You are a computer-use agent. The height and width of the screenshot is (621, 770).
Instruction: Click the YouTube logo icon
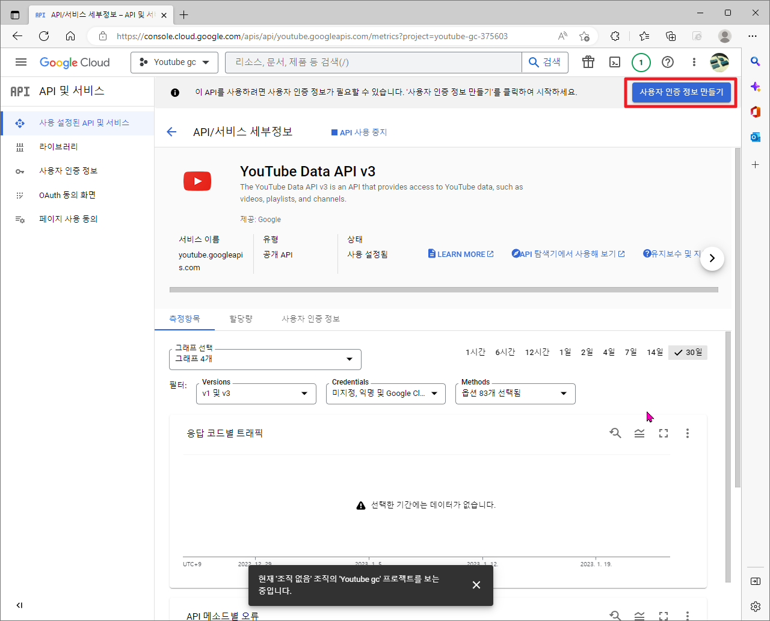tap(197, 181)
